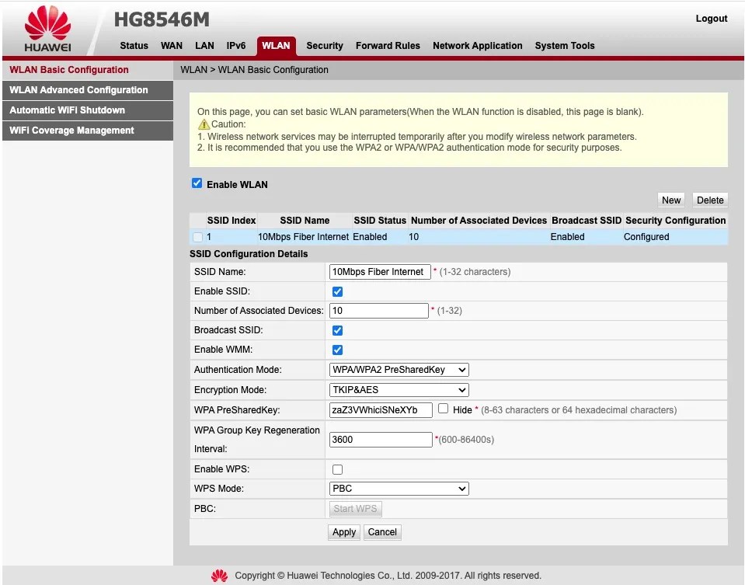The height and width of the screenshot is (585, 745).
Task: Uncheck the Enable SSID checkbox
Action: point(337,291)
